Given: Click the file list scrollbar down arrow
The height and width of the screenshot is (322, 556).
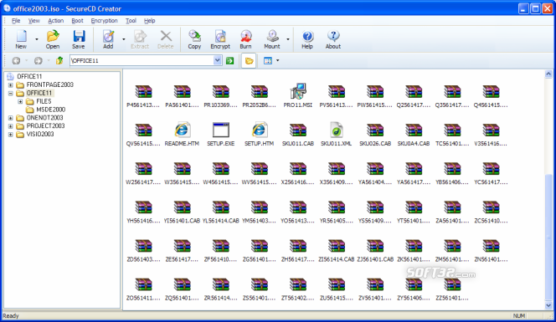Looking at the screenshot, I should point(548,305).
